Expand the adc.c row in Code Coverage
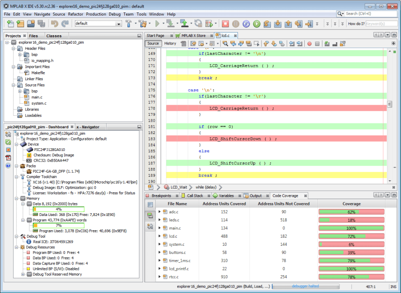 pos(160,212)
